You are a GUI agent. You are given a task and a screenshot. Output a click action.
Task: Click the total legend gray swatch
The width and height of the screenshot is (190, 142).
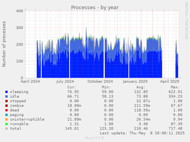pyautogui.click(x=6, y=129)
